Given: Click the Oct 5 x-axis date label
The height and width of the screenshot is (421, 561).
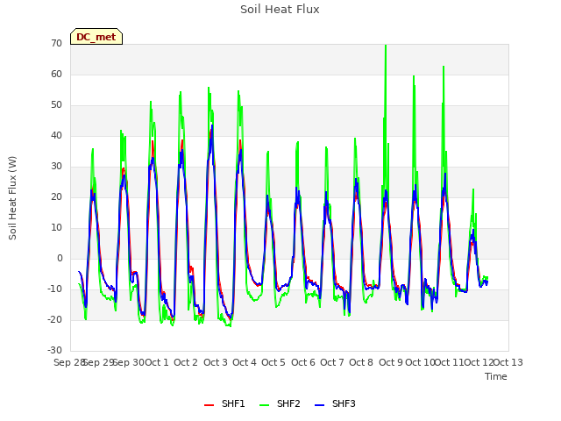Looking at the screenshot, I should (273, 362).
